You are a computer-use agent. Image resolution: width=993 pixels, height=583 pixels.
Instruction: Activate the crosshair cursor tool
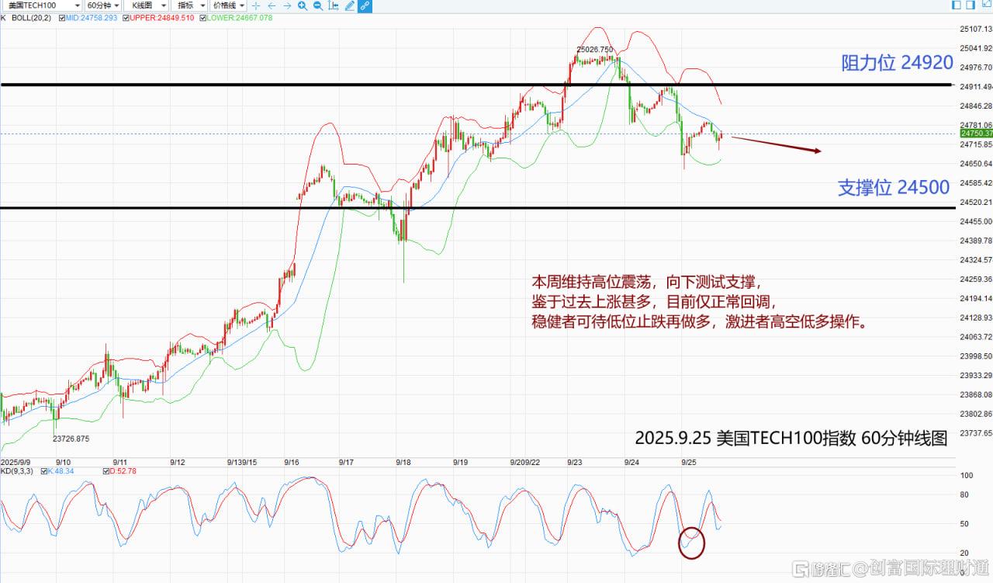point(257,5)
